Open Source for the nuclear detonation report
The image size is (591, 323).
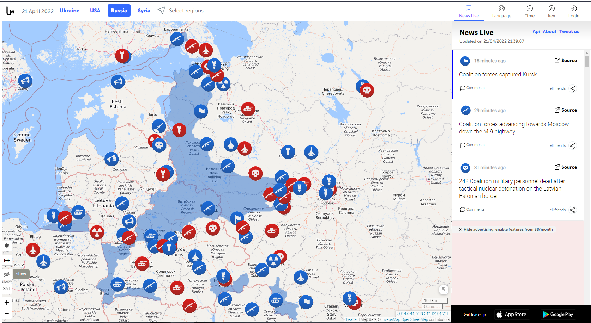(x=566, y=167)
